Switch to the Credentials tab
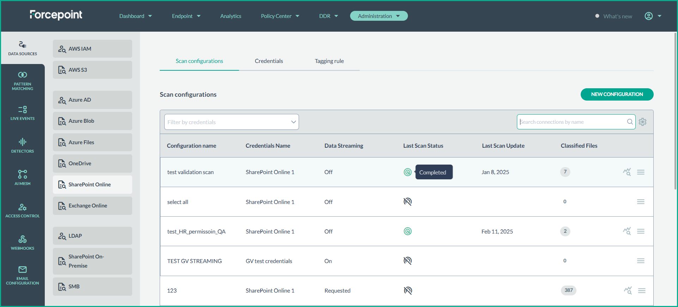Screen dimensions: 678x307 pos(269,61)
